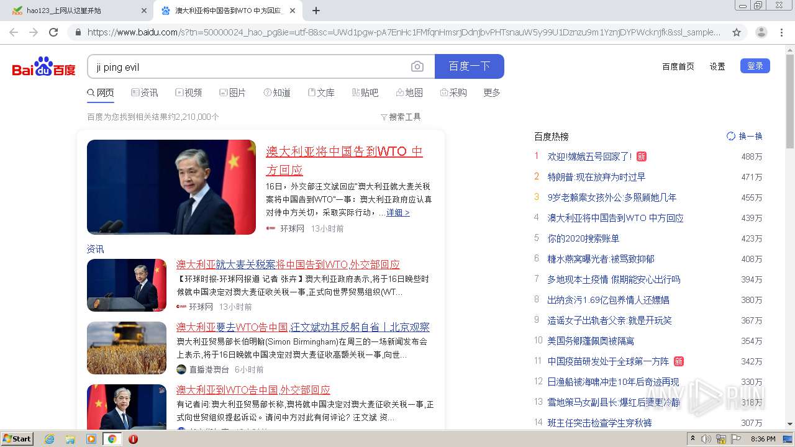The width and height of the screenshot is (795, 447).
Task: Open the volume icon in system tray
Action: click(x=706, y=439)
